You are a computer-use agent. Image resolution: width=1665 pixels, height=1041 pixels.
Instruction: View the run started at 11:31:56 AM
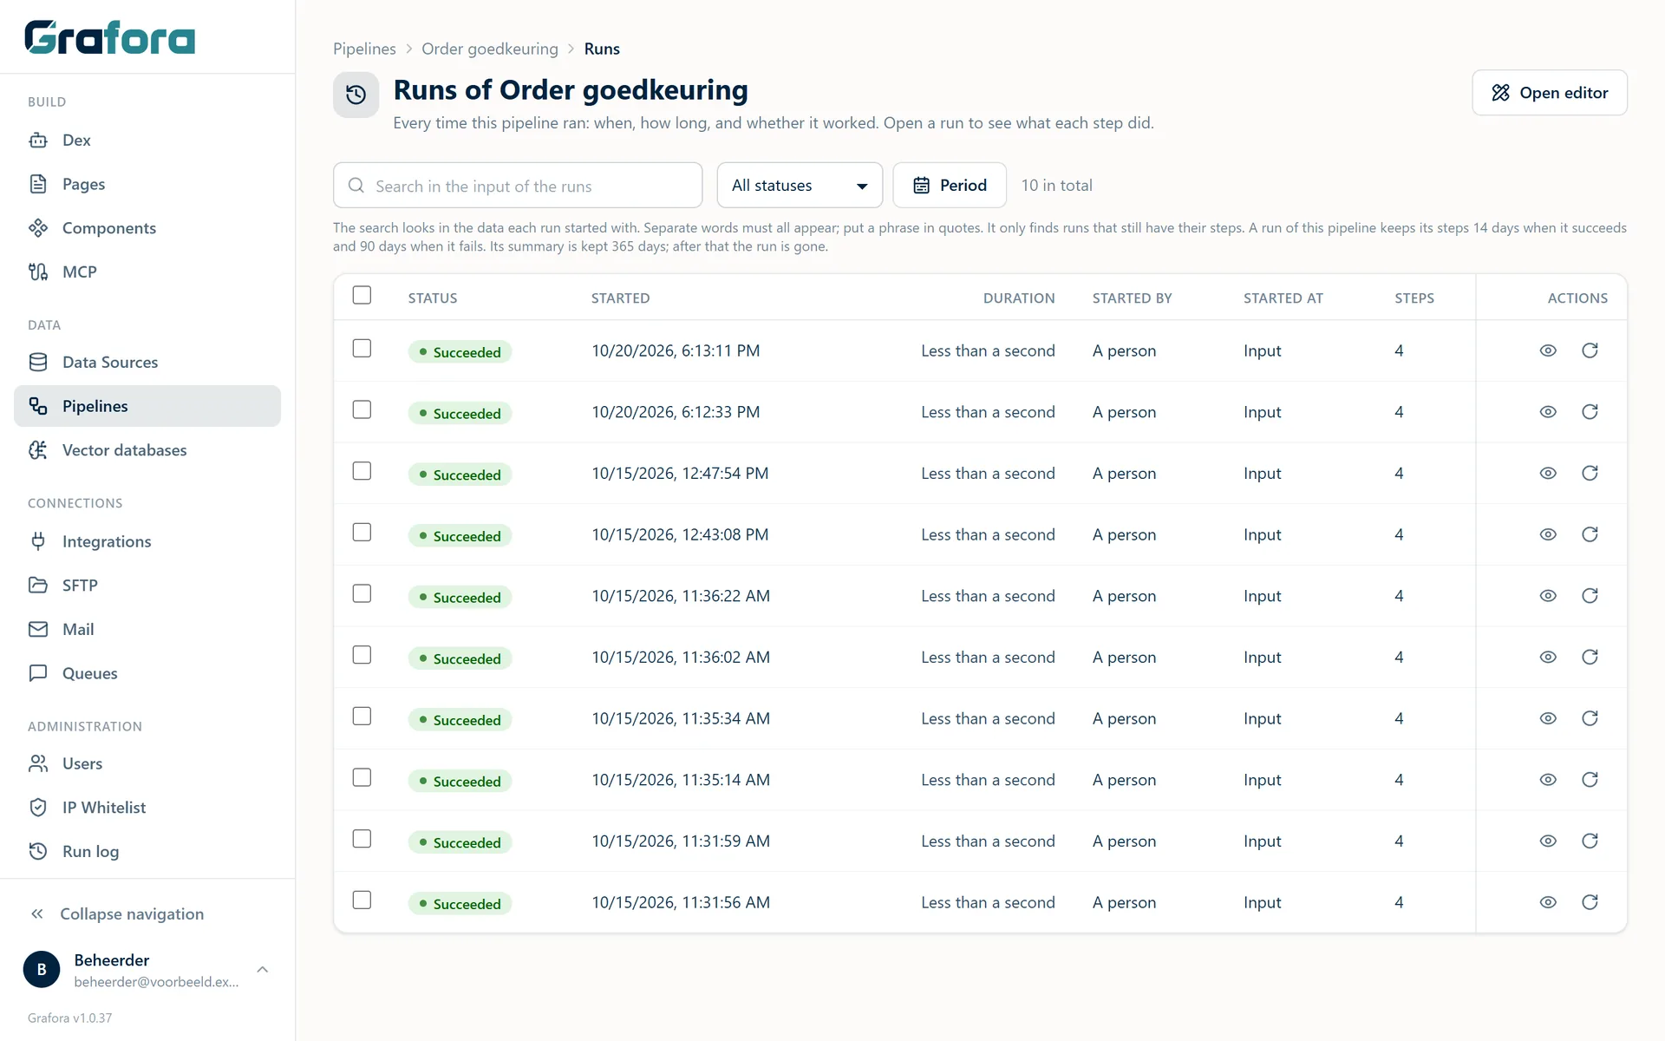pos(1548,902)
